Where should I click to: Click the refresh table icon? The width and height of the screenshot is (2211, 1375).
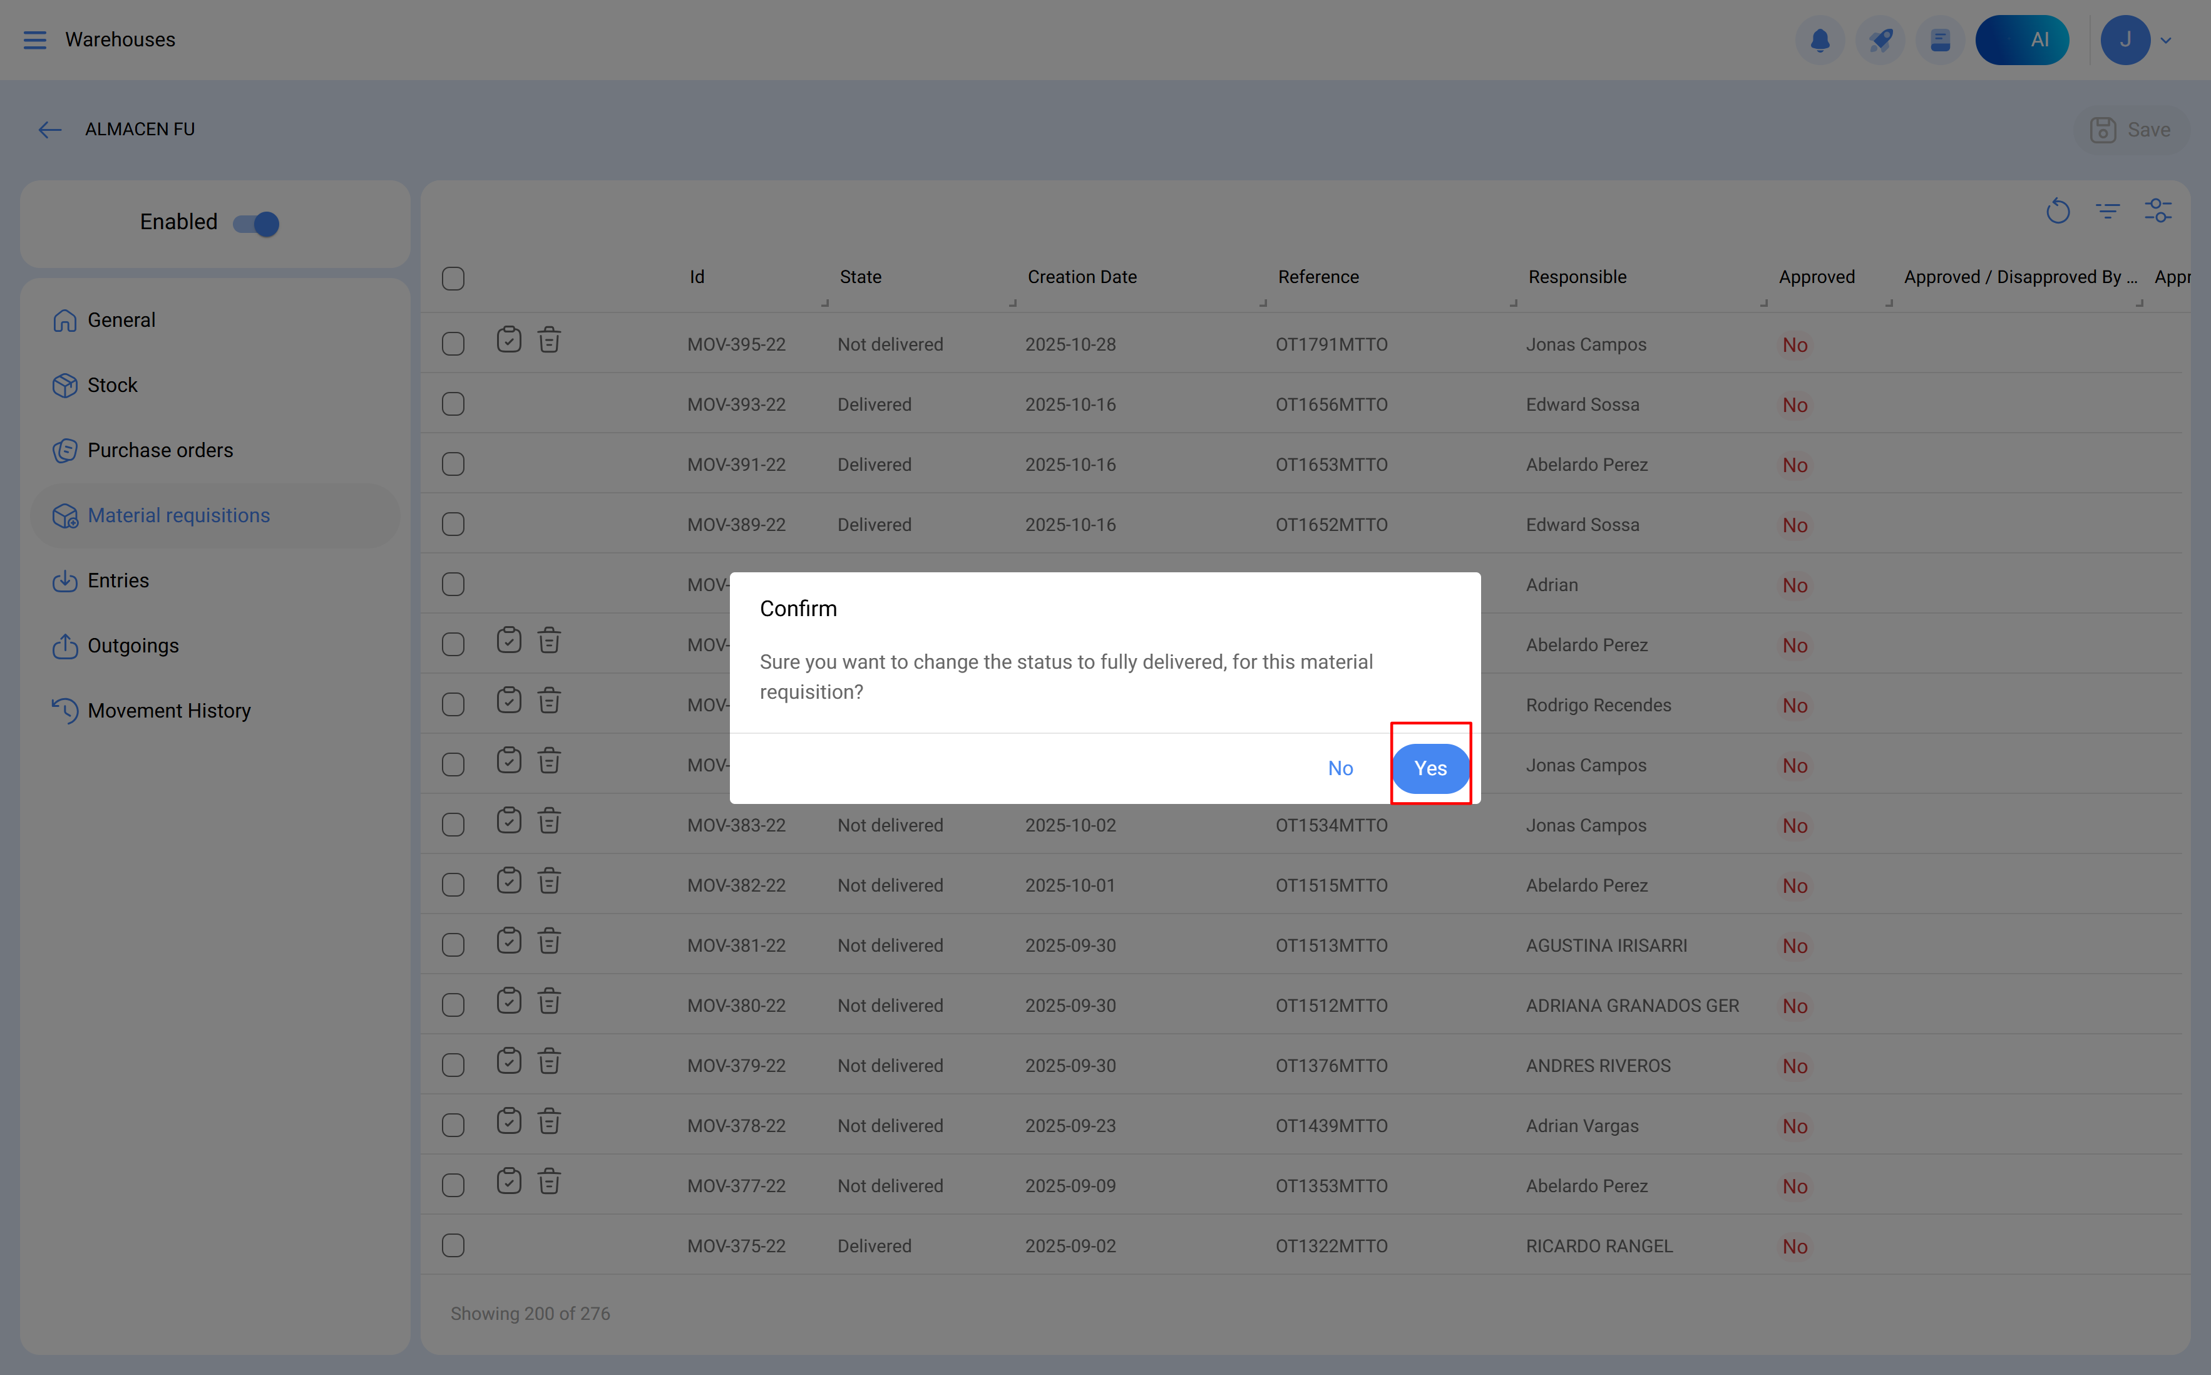pyautogui.click(x=2058, y=212)
